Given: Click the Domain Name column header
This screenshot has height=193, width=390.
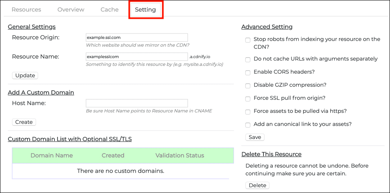Looking at the screenshot, I should point(52,155).
